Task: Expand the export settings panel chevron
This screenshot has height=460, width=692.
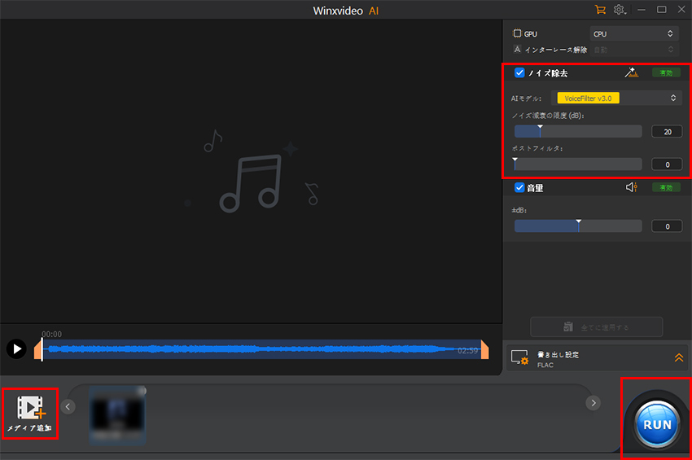Action: pos(678,357)
